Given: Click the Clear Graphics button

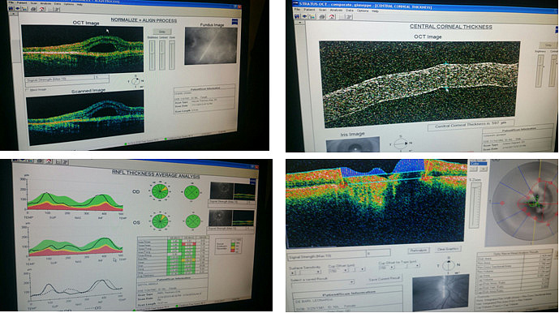Looking at the screenshot, I should (x=448, y=249).
